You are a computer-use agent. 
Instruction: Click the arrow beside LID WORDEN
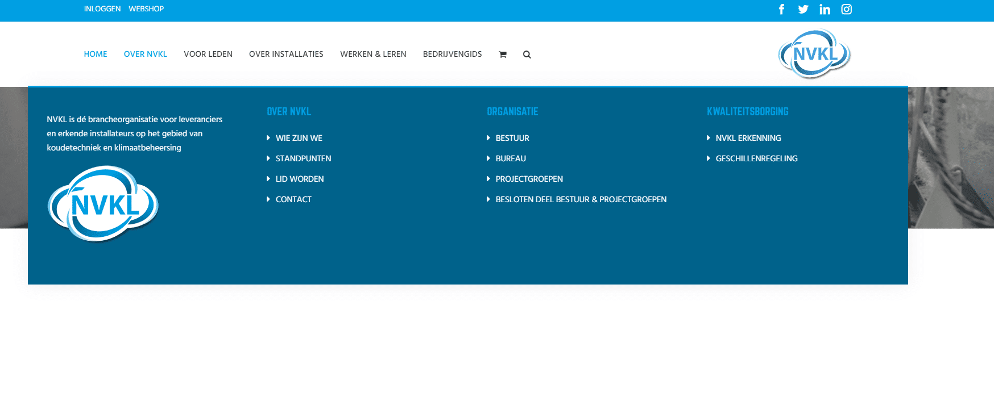coord(268,179)
